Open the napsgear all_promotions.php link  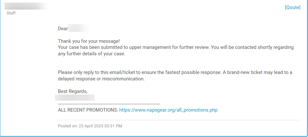point(168,110)
